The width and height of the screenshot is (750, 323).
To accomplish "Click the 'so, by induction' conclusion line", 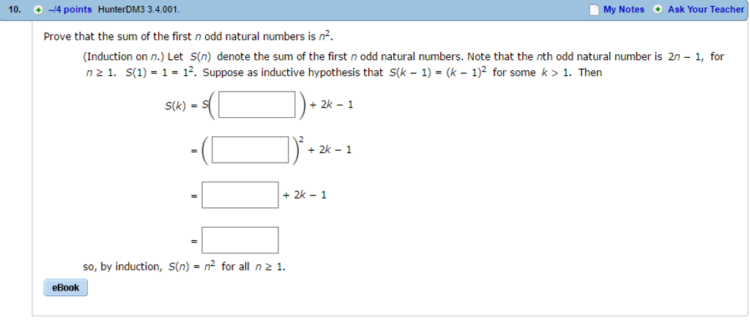I will (x=184, y=267).
